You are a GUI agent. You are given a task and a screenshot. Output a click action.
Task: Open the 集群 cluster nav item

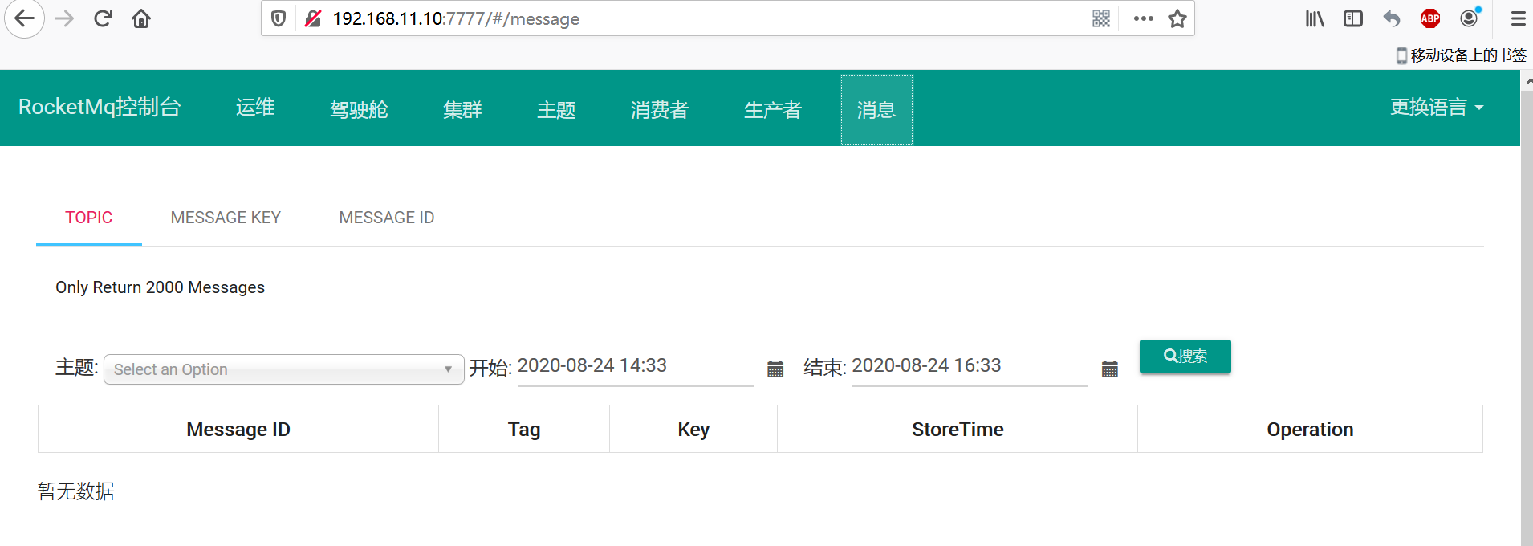tap(462, 110)
